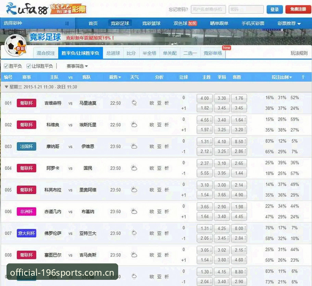Open 手机买彩票 in navigation bar

253,24
